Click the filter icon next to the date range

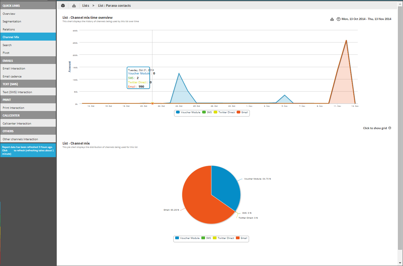pyautogui.click(x=338, y=19)
